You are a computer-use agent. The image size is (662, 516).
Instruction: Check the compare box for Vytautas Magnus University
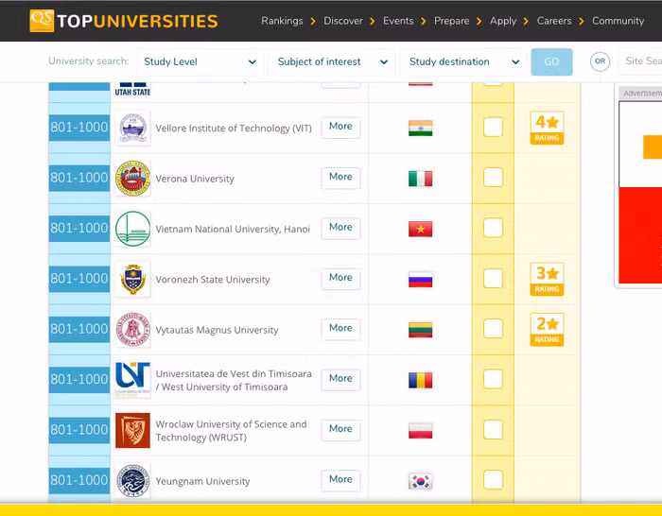(x=493, y=329)
